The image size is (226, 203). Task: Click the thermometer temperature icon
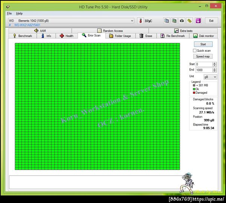pyautogui.click(x=140, y=21)
